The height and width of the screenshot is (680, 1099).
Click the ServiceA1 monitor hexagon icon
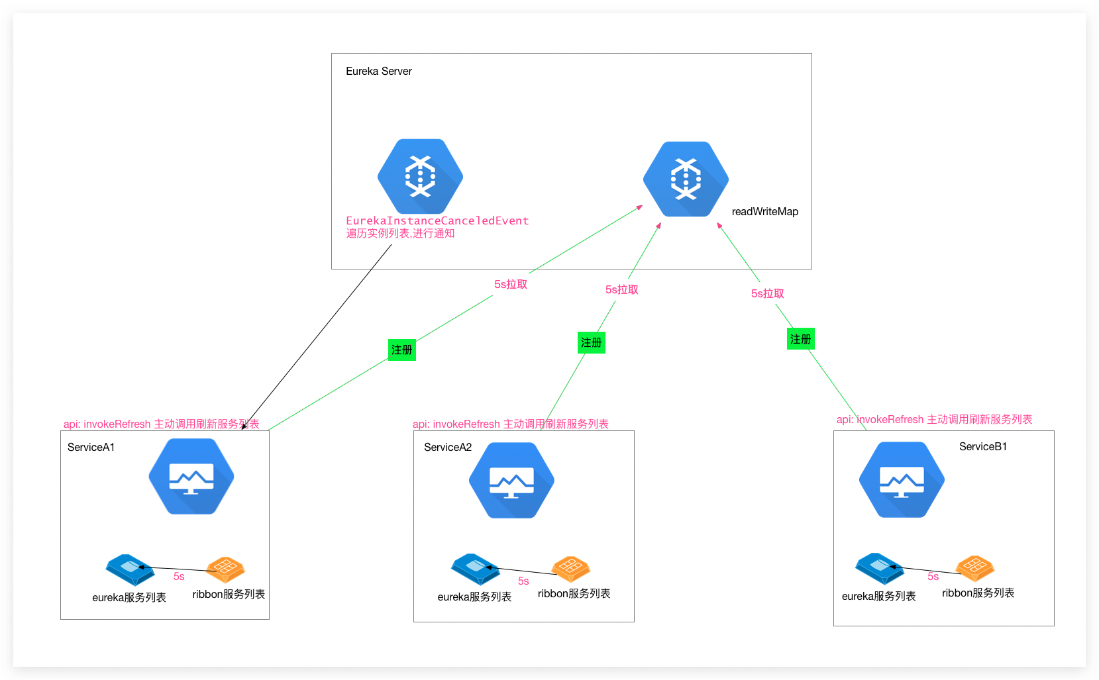(x=191, y=476)
